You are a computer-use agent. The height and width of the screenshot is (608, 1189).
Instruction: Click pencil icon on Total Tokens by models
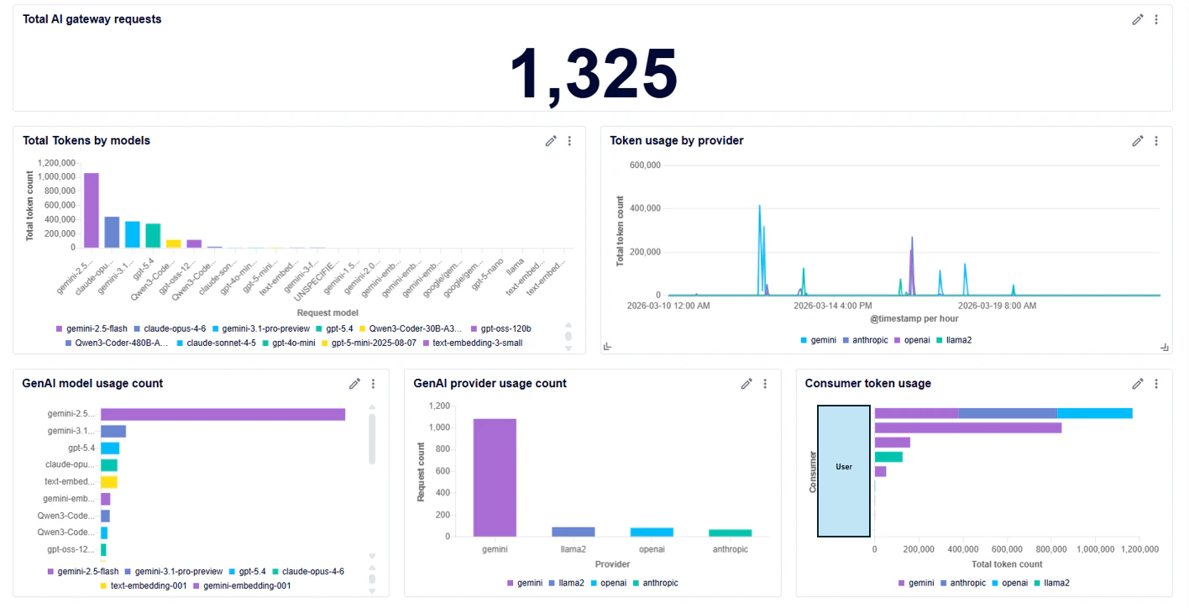[x=551, y=141]
